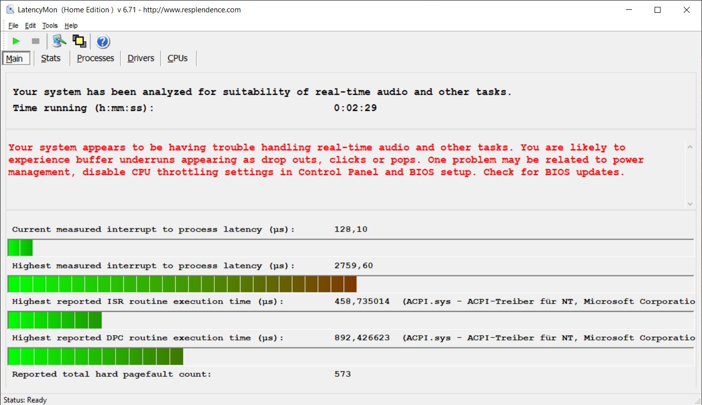This screenshot has height=405, width=702.
Task: Click the highest interrupt to process latency bar
Action: point(351,284)
